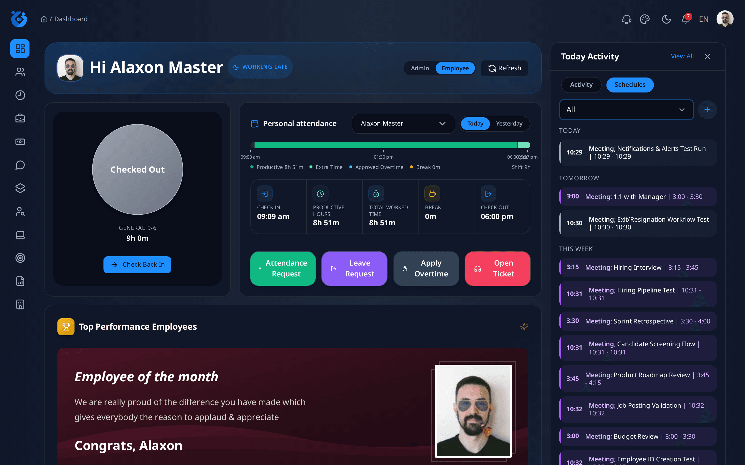Open the Hiring Interview meeting entry
This screenshot has height=465, width=745.
point(638,267)
